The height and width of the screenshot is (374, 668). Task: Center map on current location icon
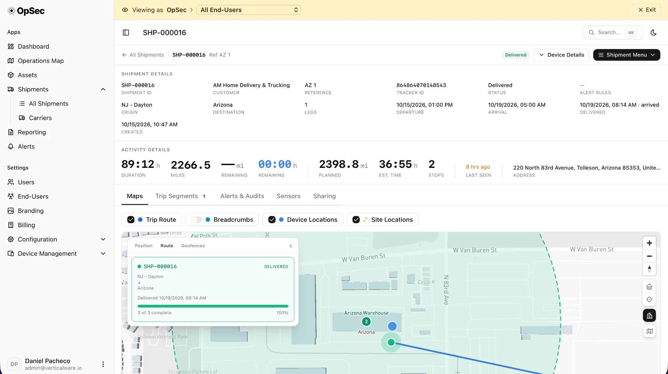pos(649,300)
